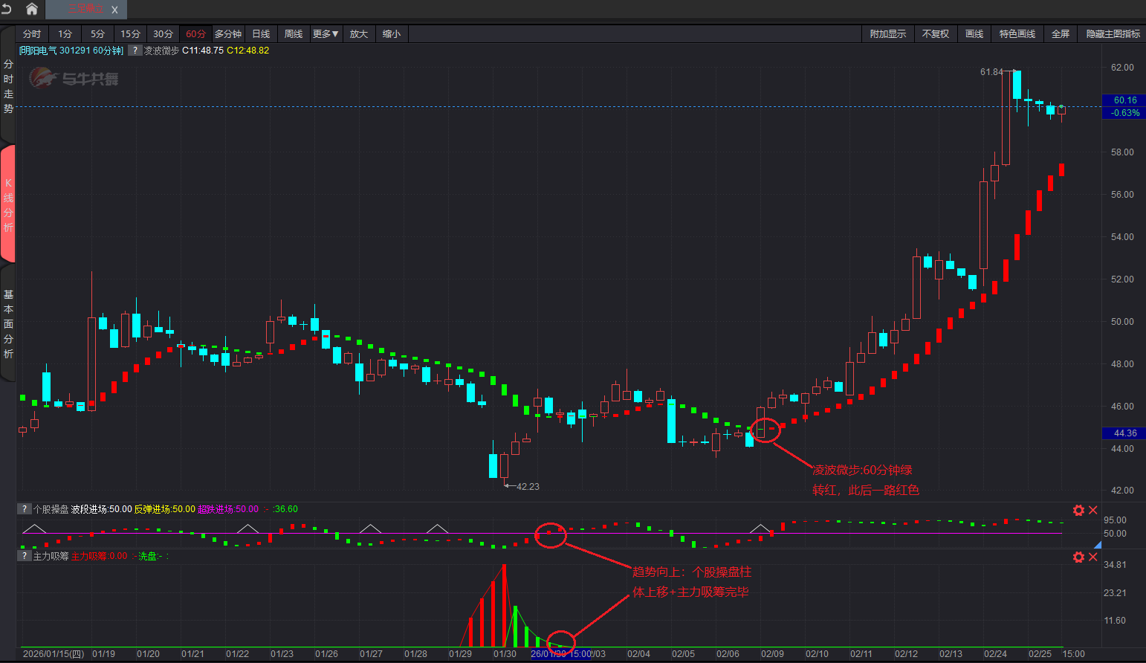Click the back arrow icon

tap(7, 9)
